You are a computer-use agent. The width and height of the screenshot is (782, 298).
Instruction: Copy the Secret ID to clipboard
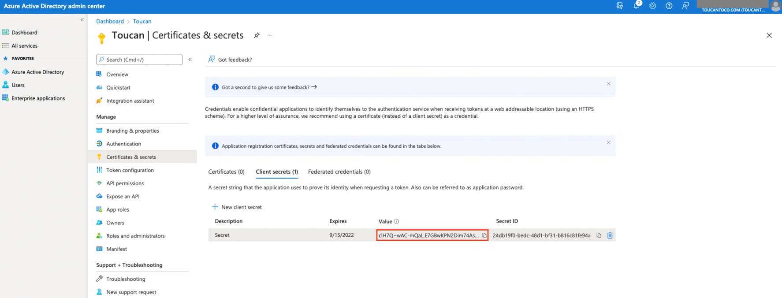(599, 235)
